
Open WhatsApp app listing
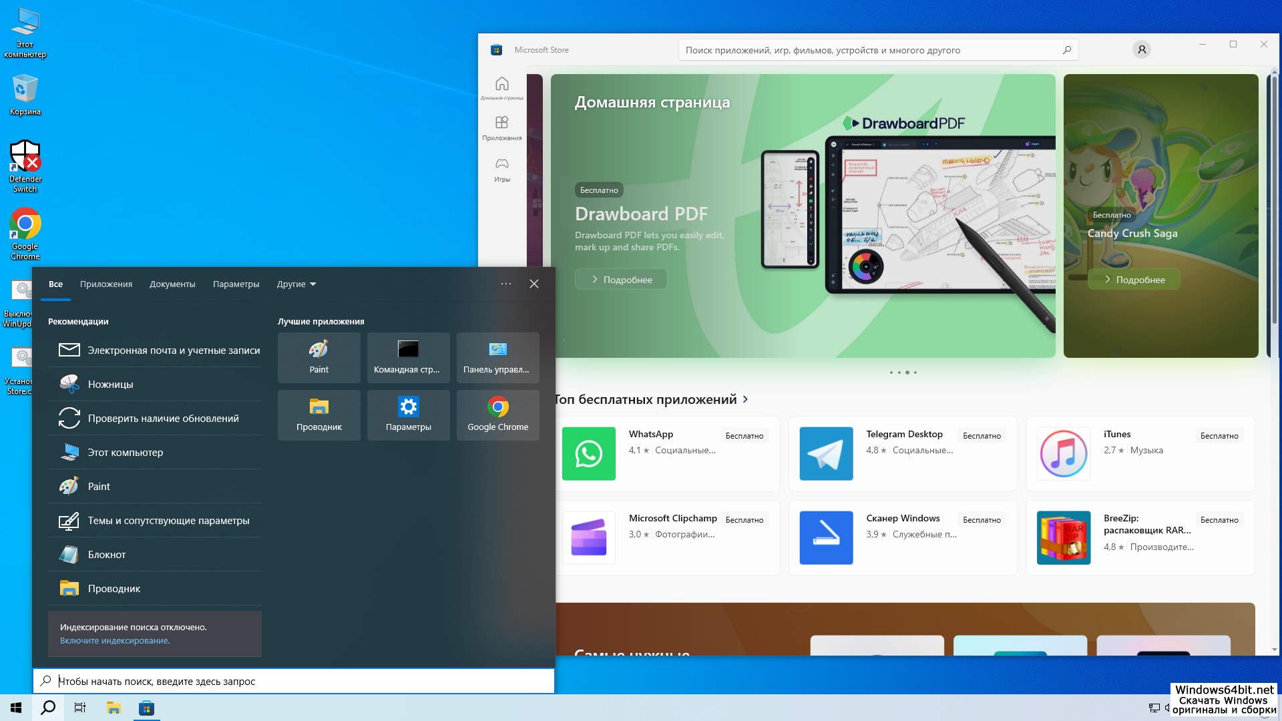tap(668, 453)
